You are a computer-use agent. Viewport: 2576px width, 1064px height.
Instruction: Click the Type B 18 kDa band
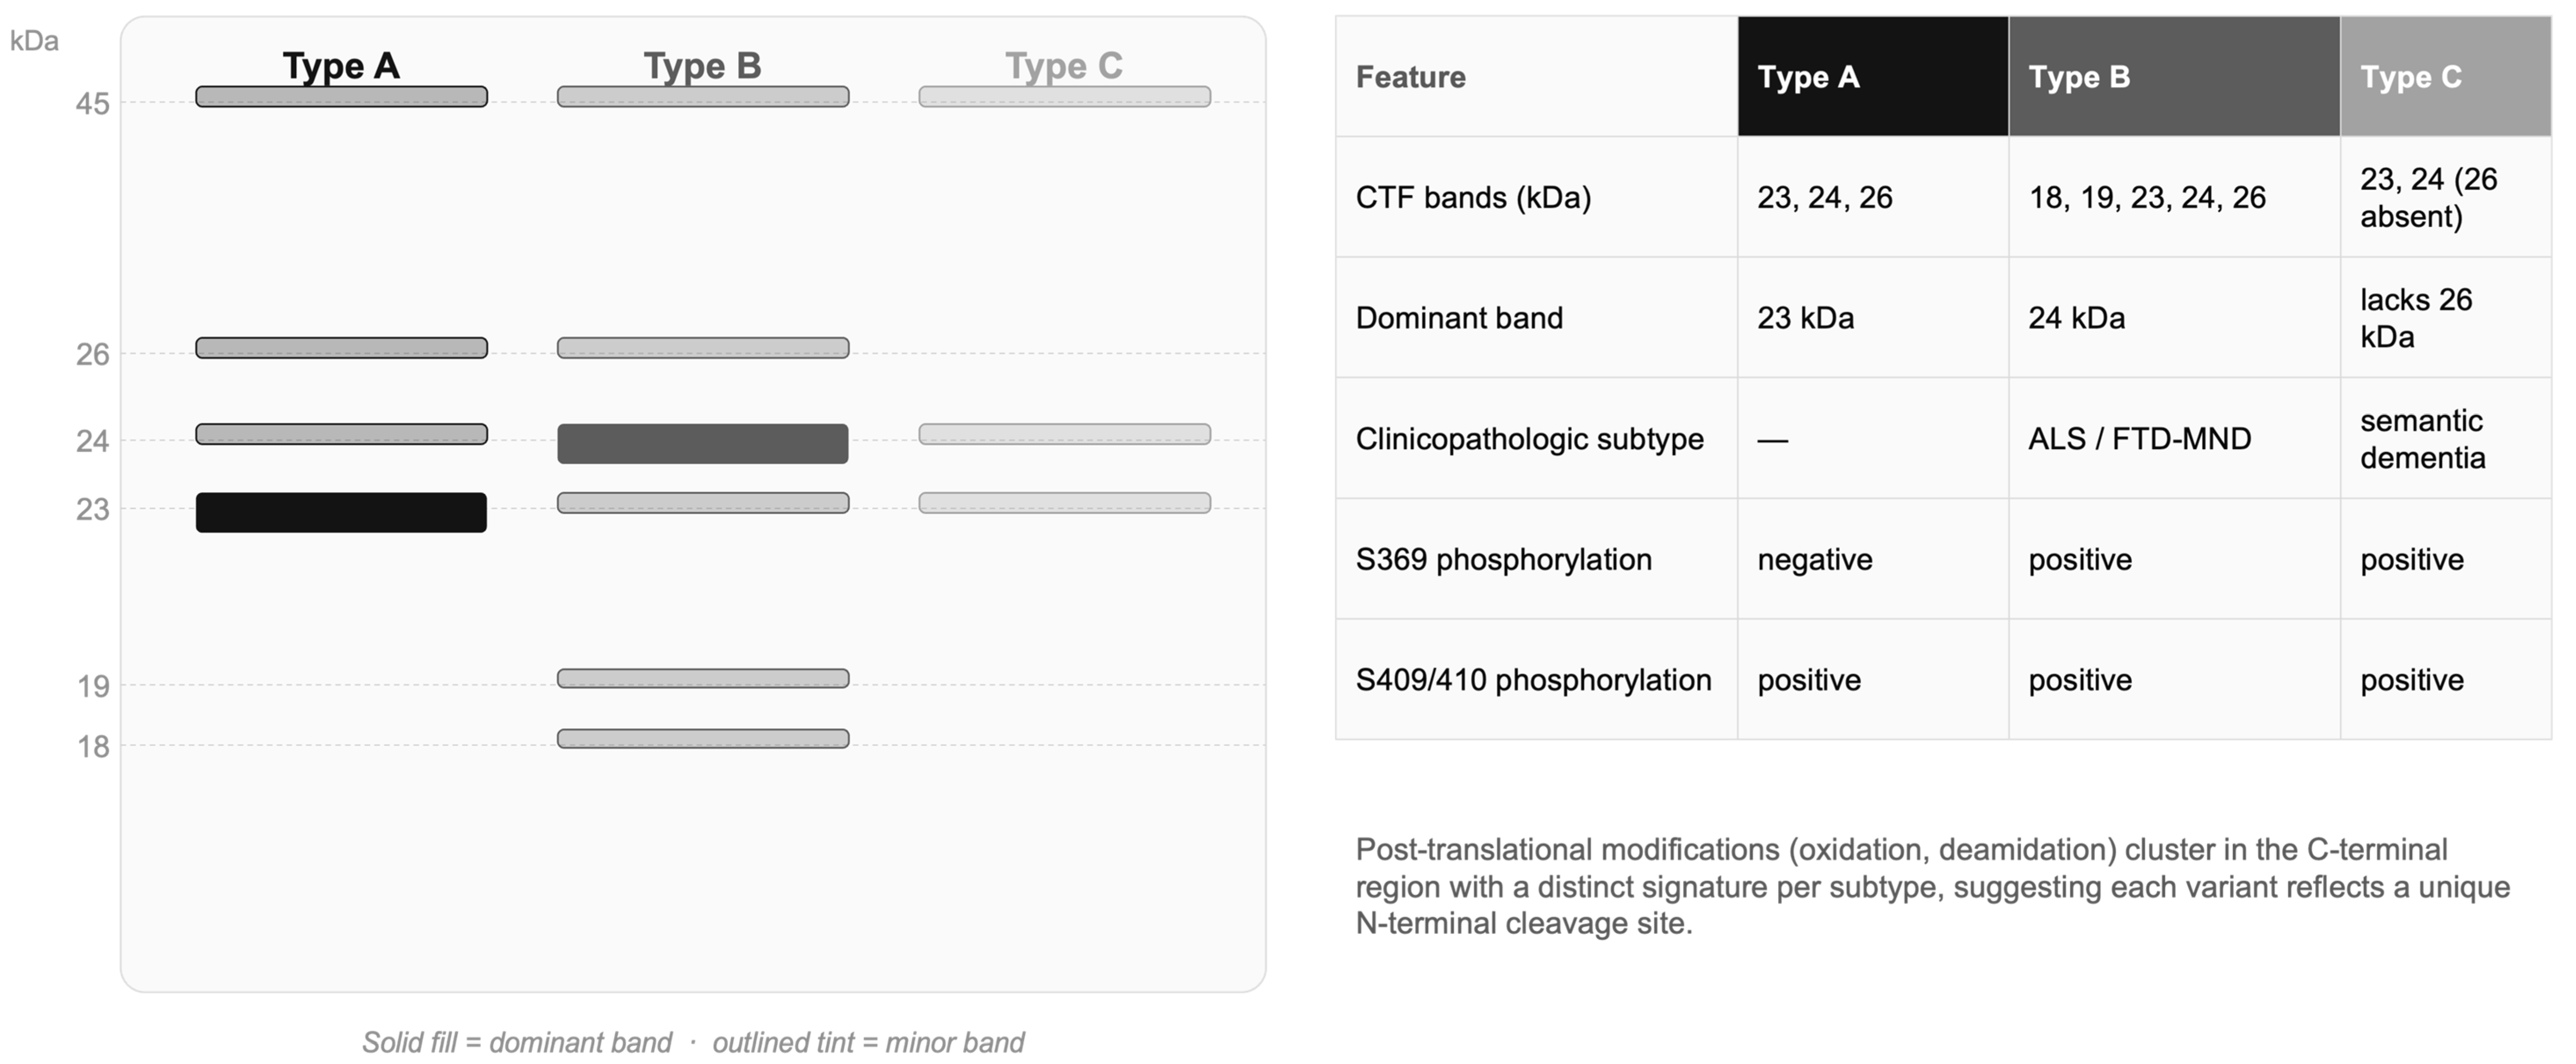click(703, 738)
